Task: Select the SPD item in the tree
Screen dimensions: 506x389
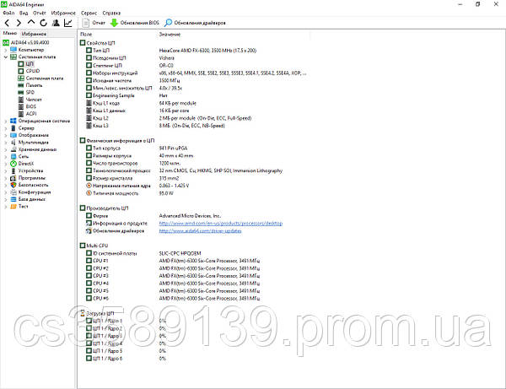Action: pos(30,92)
